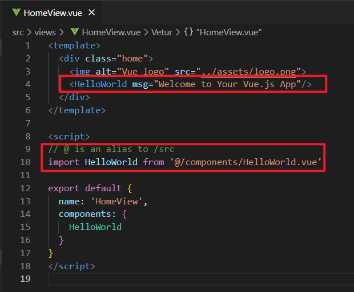This screenshot has width=354, height=292.
Task: Click closing </template> tag on line 6
Action: click(x=77, y=110)
